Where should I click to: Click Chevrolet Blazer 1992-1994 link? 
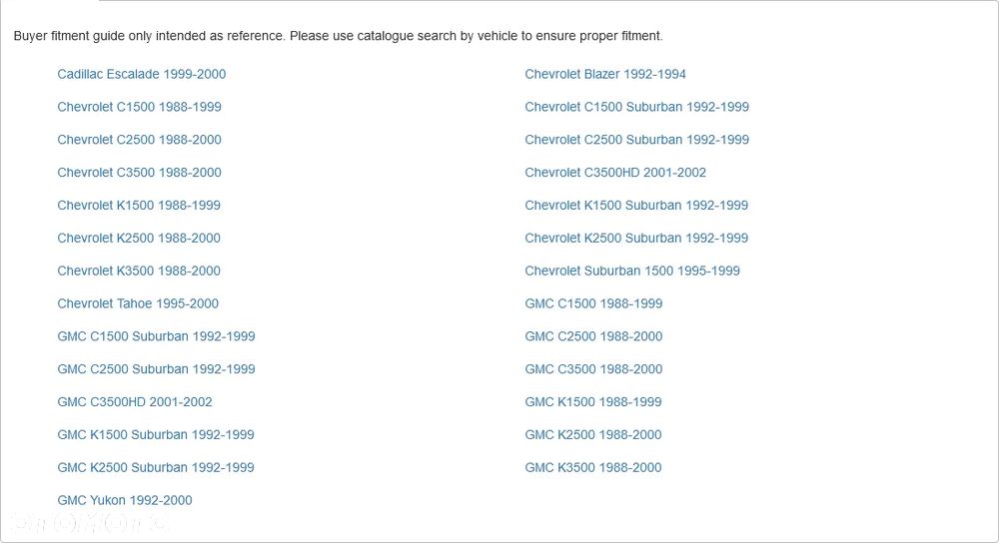605,74
